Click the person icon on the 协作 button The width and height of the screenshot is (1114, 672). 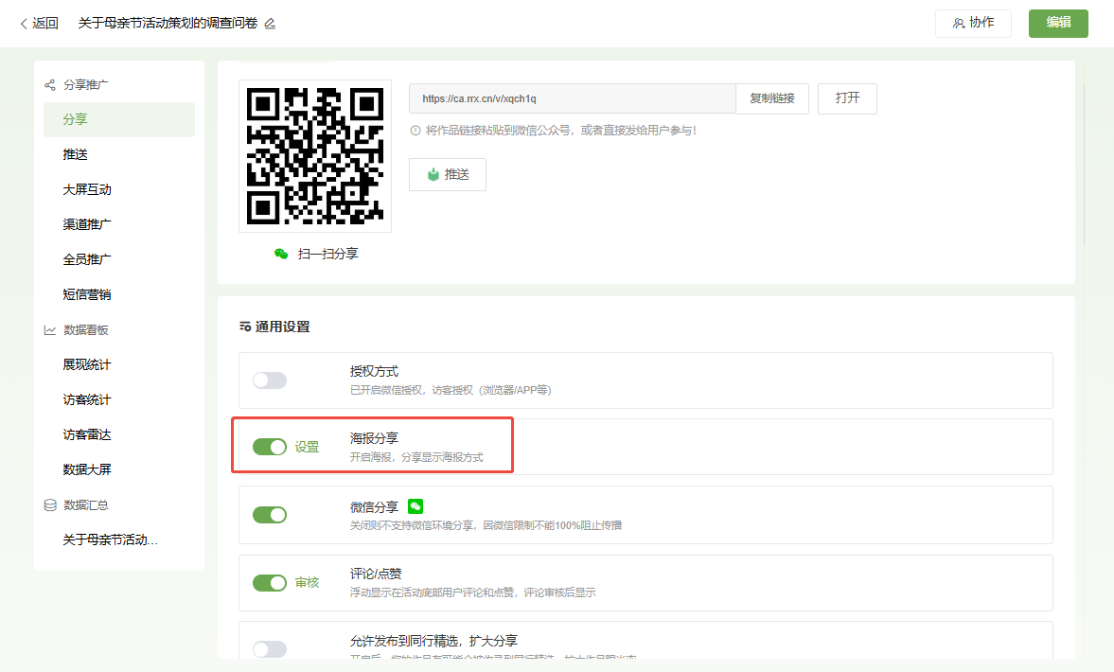(959, 24)
